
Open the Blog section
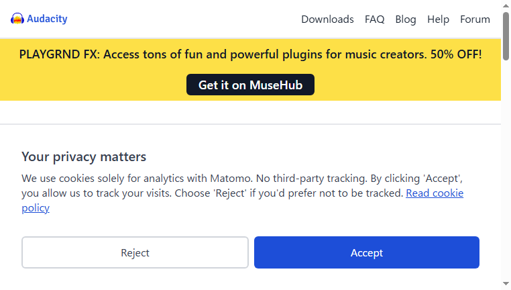pos(406,19)
